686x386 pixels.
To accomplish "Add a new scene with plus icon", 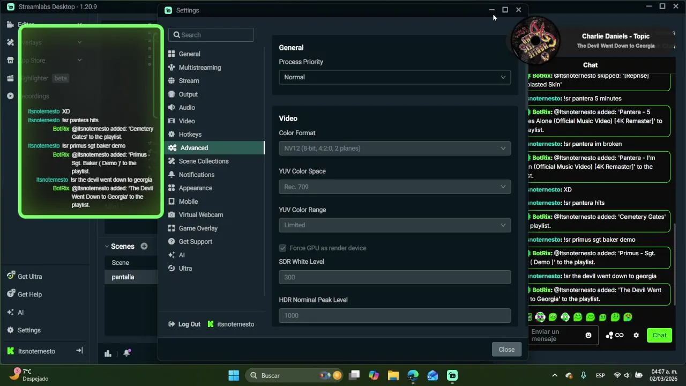I will click(x=144, y=246).
